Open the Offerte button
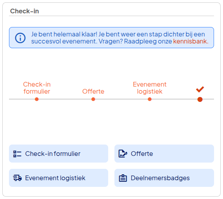This screenshot has width=223, height=199. (164, 154)
